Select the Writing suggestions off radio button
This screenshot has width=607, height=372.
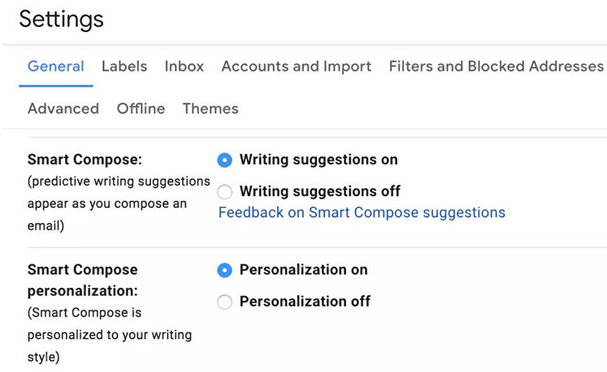(224, 192)
